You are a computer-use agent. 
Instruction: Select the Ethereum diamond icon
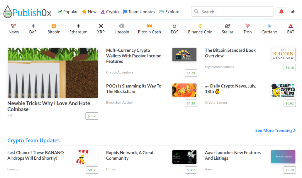pos(78,26)
